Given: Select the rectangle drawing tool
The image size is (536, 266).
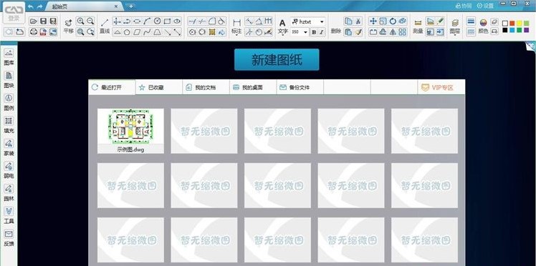Looking at the screenshot, I should 167,21.
